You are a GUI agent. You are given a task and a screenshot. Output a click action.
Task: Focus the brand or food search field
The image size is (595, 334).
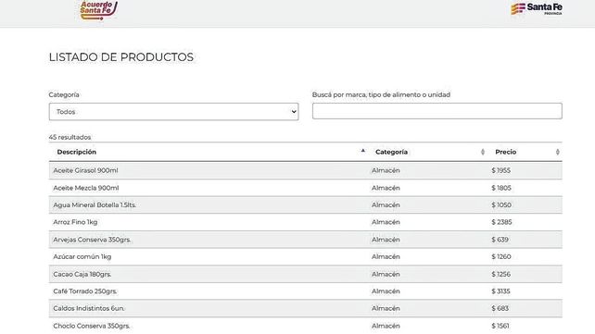coord(437,111)
